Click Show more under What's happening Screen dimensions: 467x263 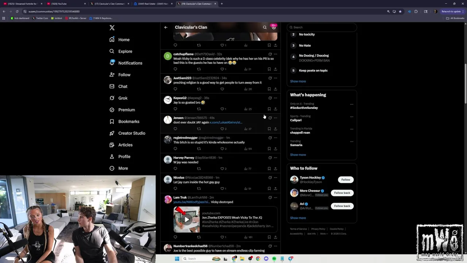(298, 155)
